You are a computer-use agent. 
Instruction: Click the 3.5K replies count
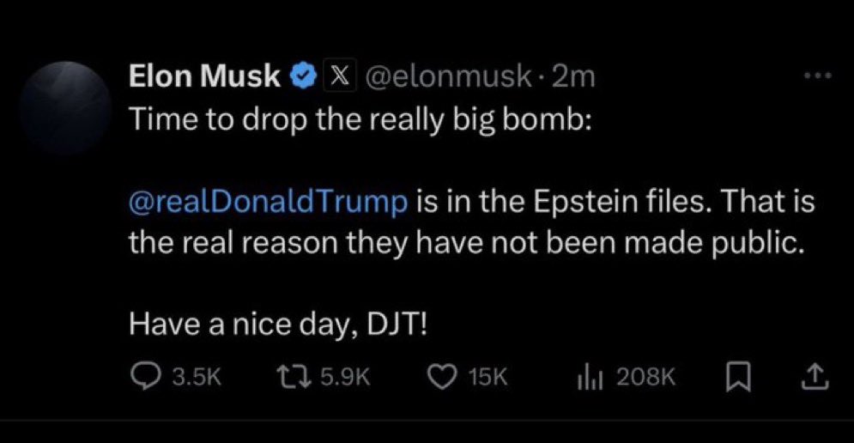197,377
